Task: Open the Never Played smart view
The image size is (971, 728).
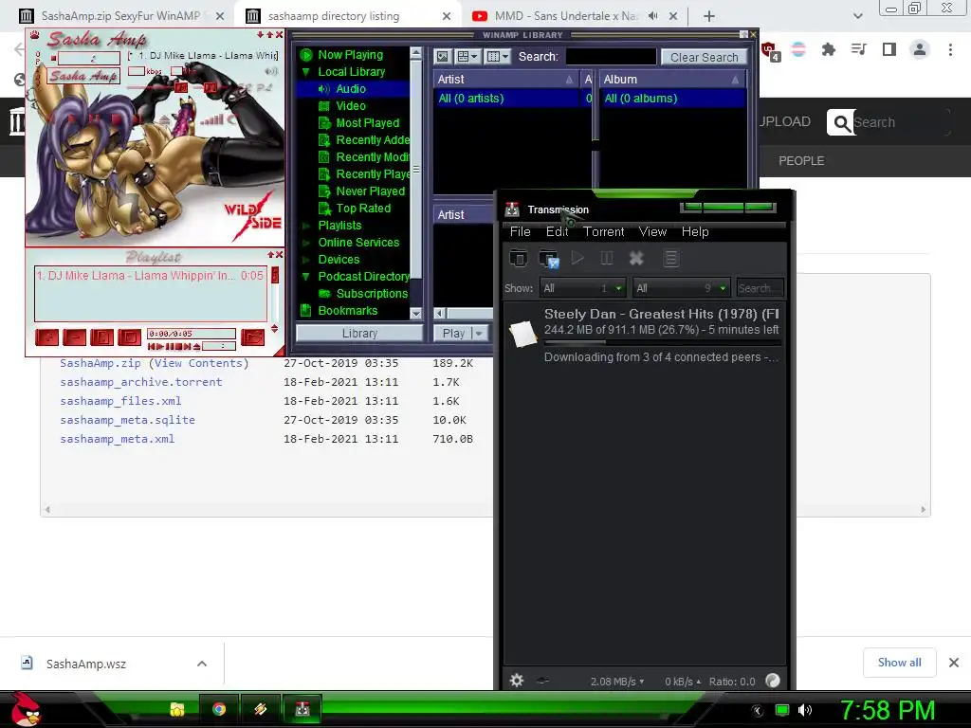Action: (370, 191)
